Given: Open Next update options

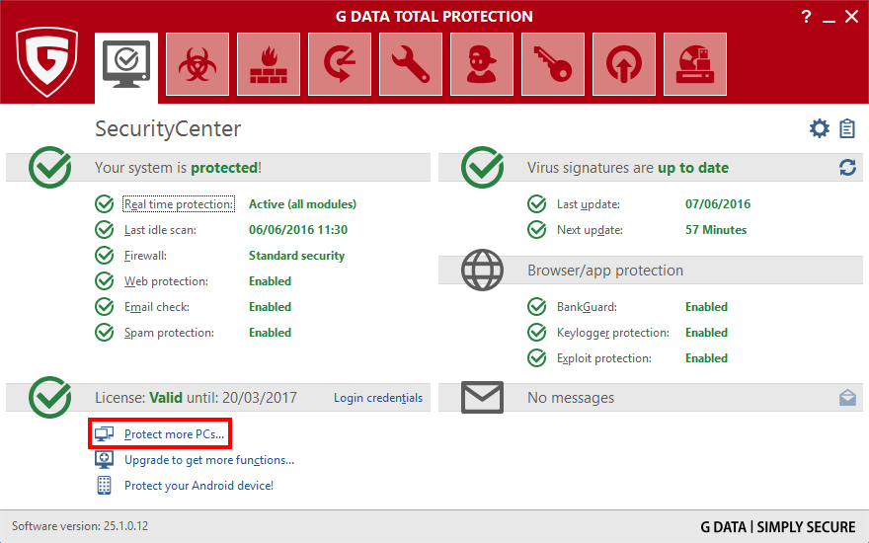Looking at the screenshot, I should [590, 230].
